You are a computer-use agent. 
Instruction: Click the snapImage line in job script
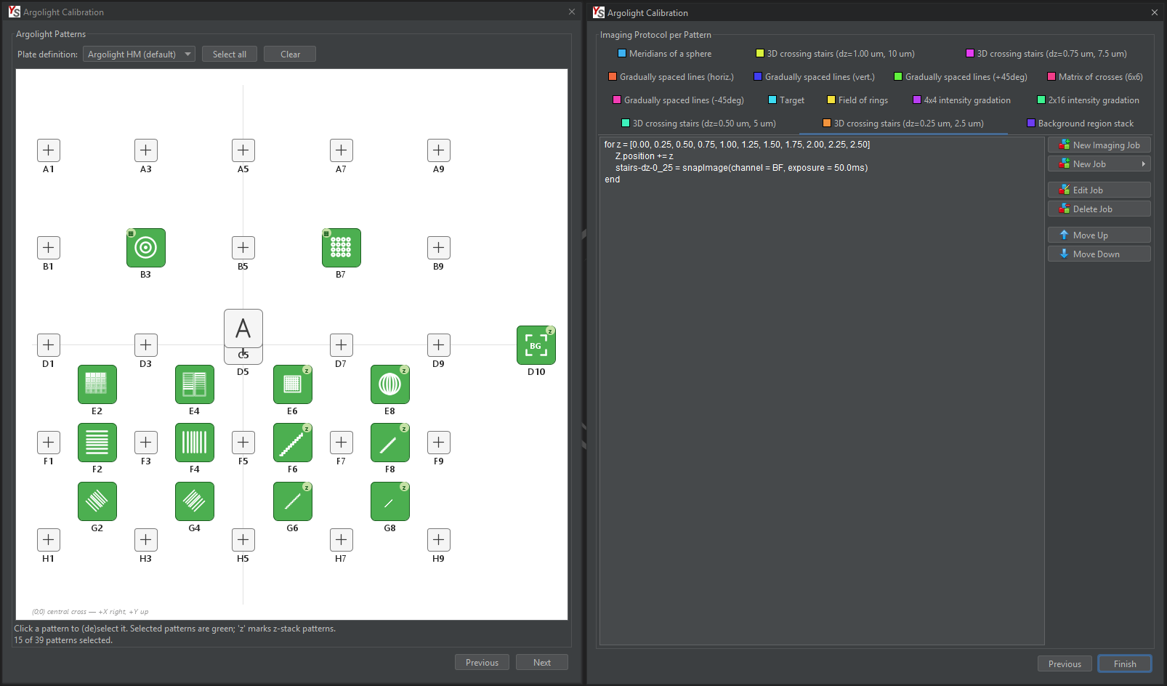[741, 168]
